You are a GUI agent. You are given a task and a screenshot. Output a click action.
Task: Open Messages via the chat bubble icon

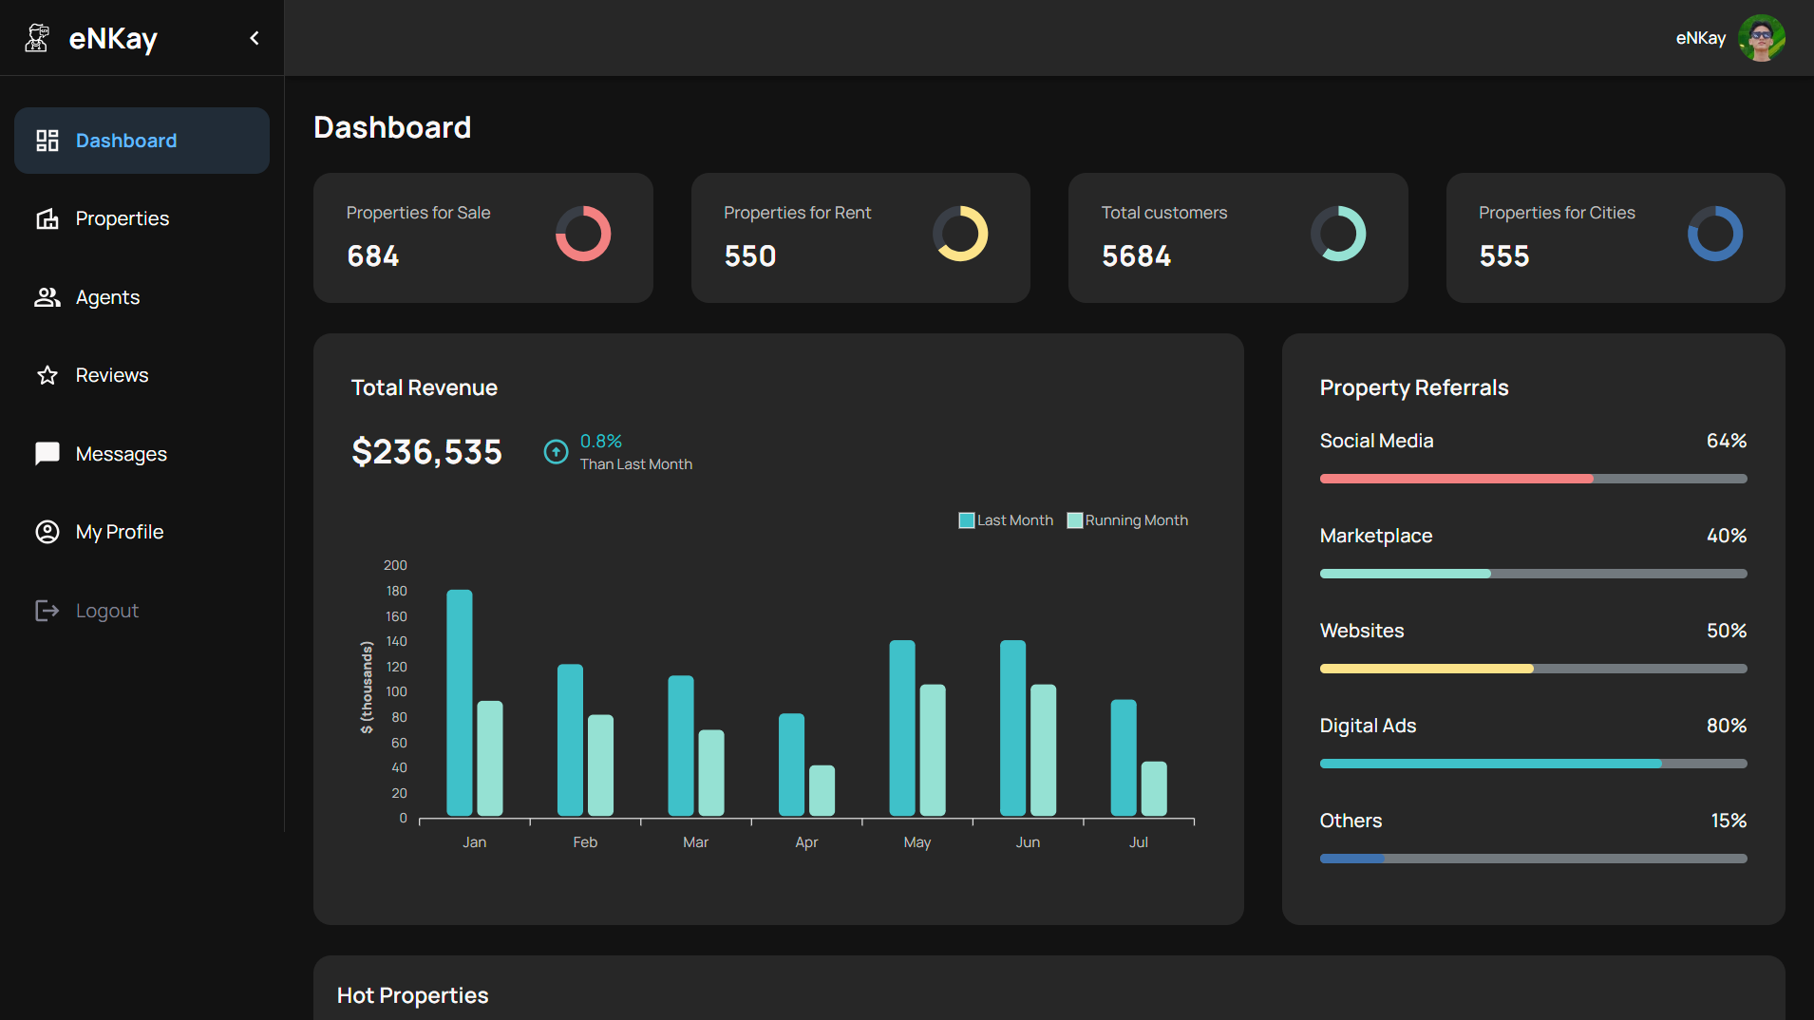47,454
